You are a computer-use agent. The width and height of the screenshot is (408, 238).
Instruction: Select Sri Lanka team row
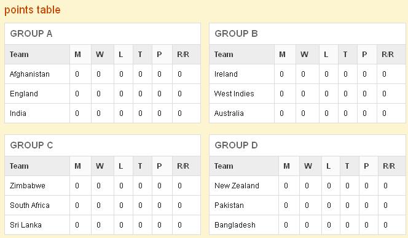coord(103,225)
